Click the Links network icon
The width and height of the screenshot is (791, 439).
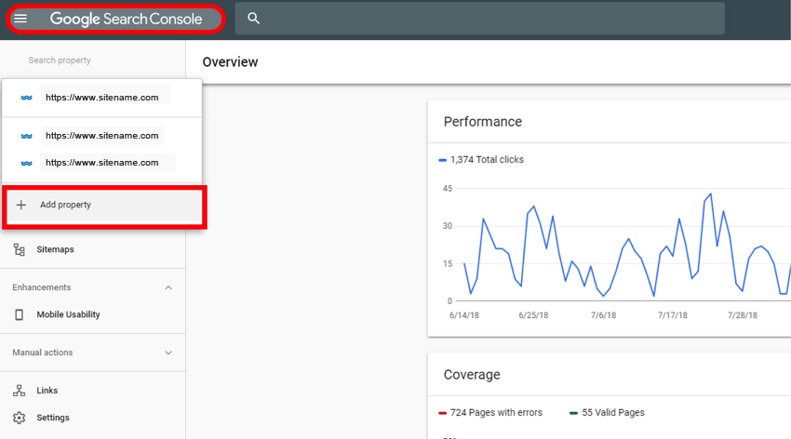[20, 391]
